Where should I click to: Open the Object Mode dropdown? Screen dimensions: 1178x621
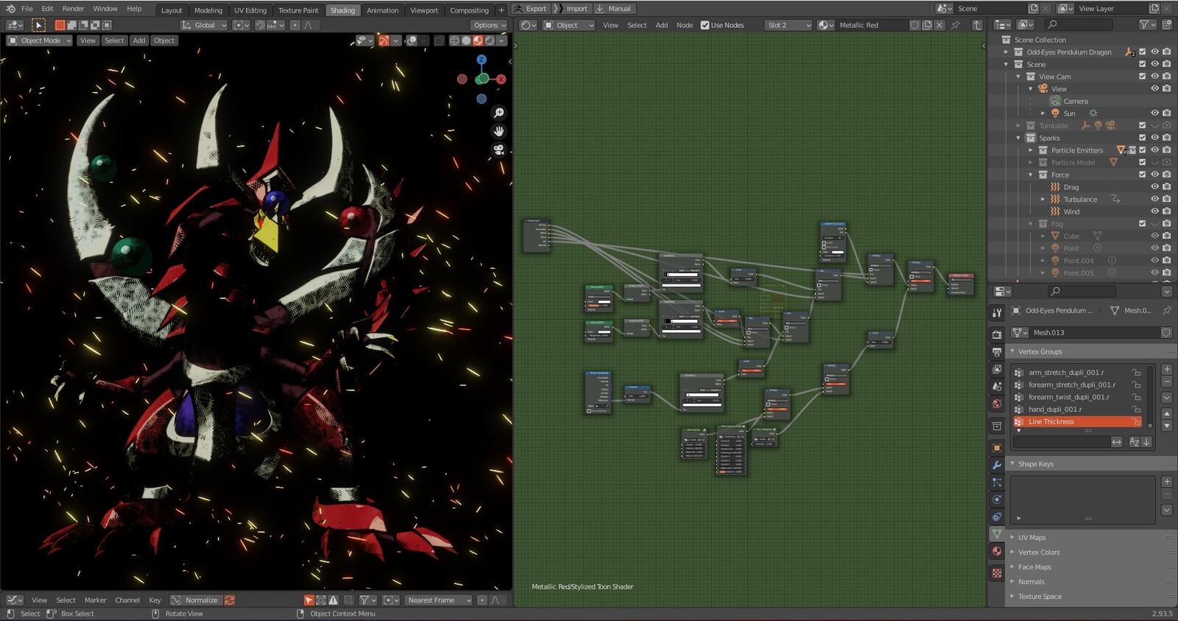tap(40, 41)
